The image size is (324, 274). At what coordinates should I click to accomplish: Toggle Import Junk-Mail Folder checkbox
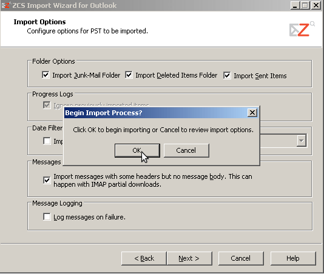(x=46, y=75)
